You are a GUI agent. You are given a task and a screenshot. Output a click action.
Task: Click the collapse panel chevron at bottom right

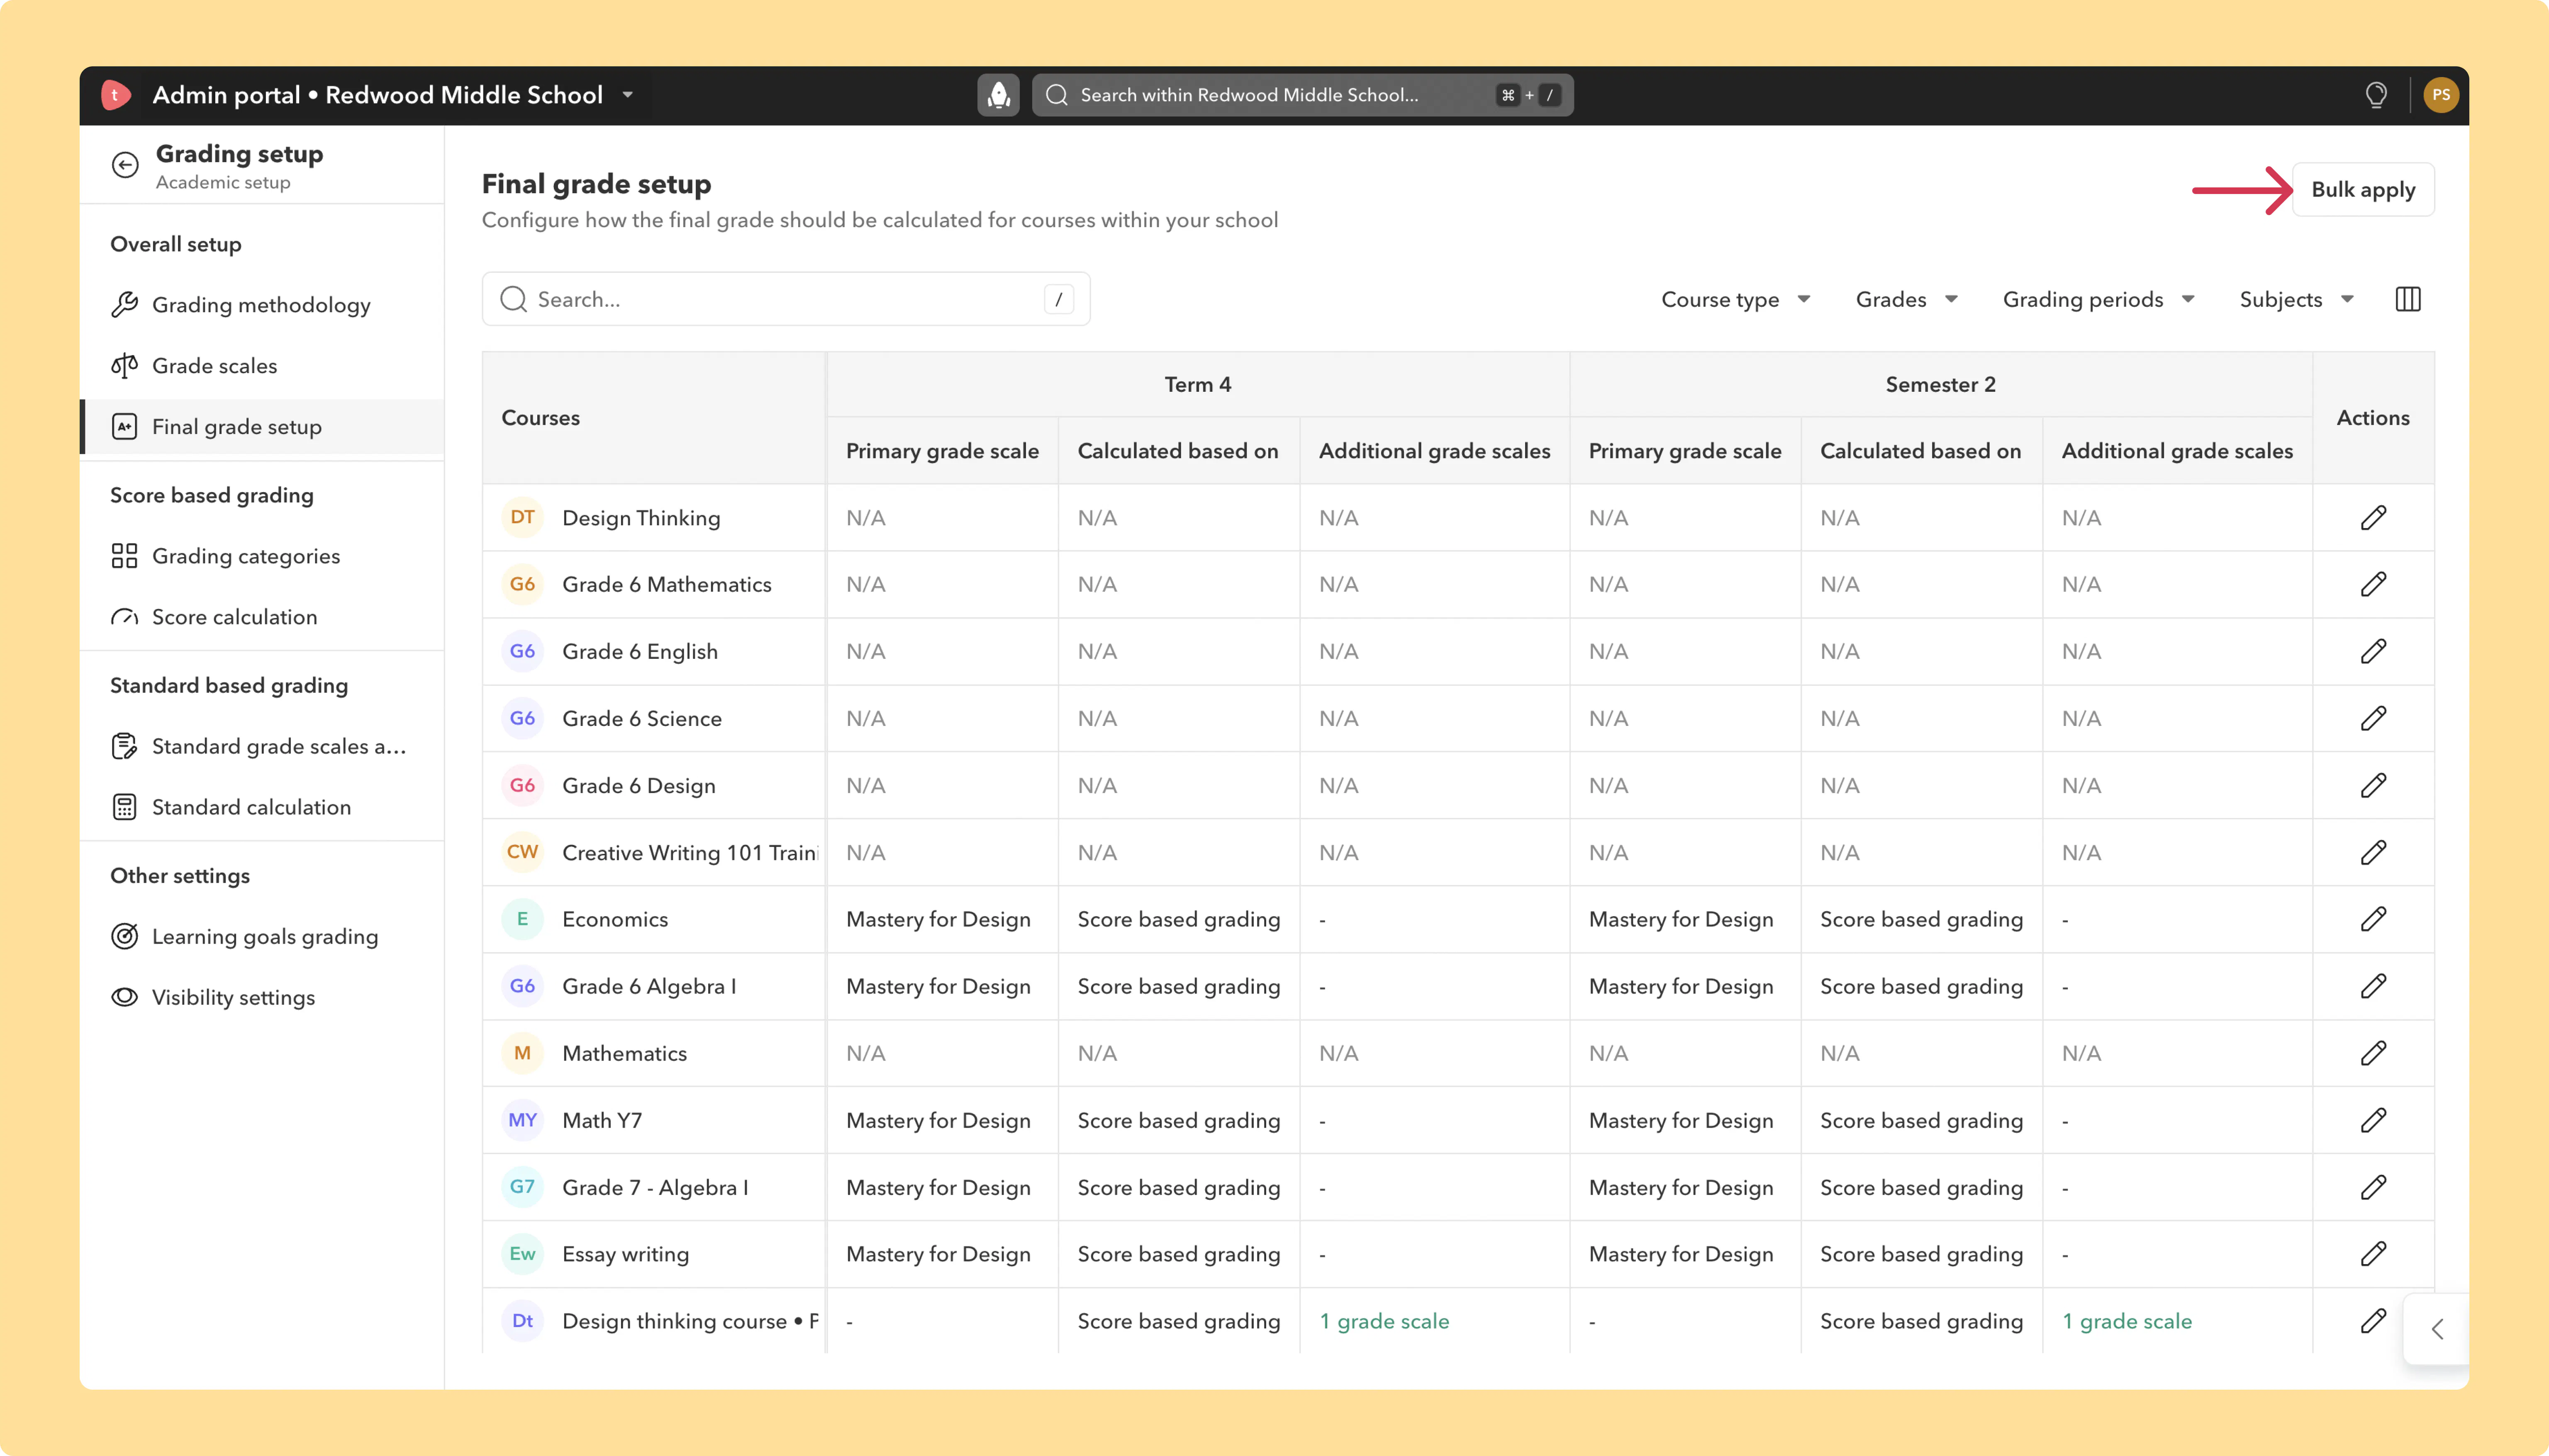[2438, 1329]
